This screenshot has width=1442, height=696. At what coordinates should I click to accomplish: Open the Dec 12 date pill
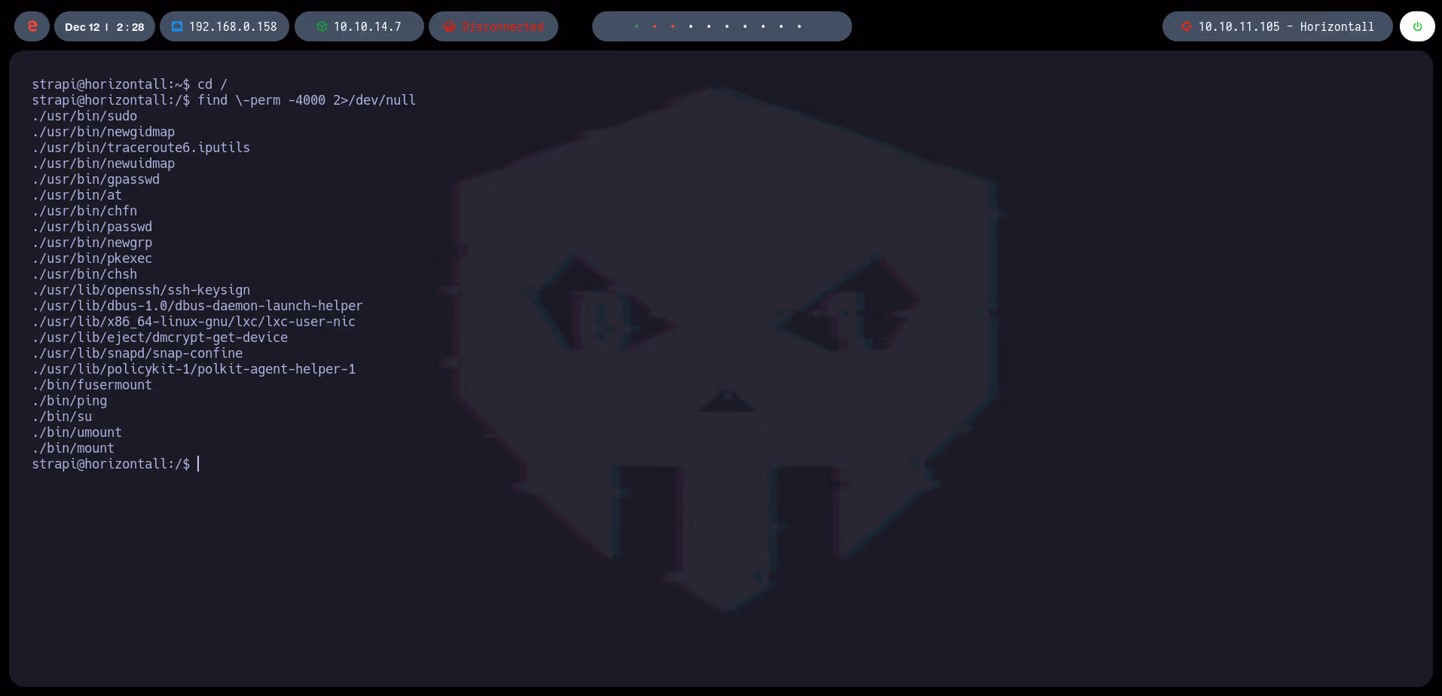[104, 26]
